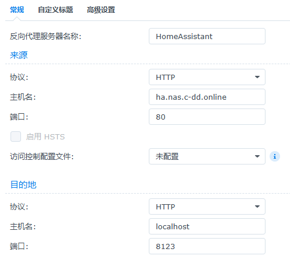Viewport: 290px width, 266px height.
Task: Open the source 协议 HTTP dropdown
Action: pos(207,77)
